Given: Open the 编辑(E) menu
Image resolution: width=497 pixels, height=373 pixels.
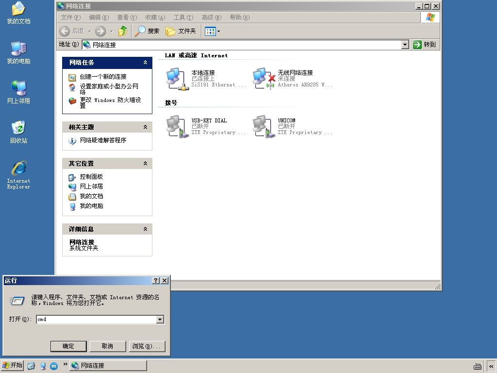Looking at the screenshot, I should pyautogui.click(x=99, y=17).
